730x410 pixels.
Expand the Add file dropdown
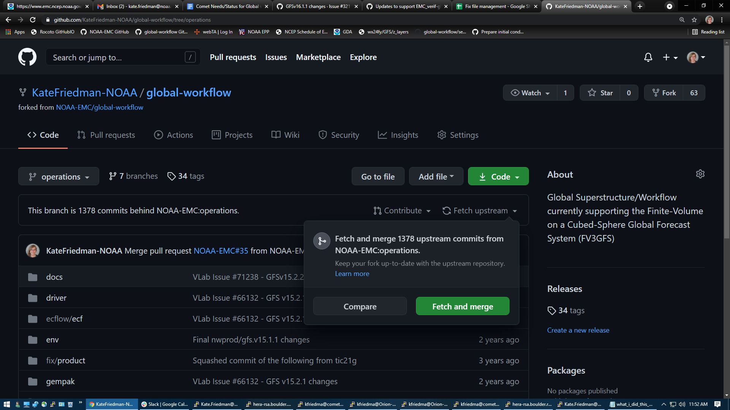pos(436,177)
